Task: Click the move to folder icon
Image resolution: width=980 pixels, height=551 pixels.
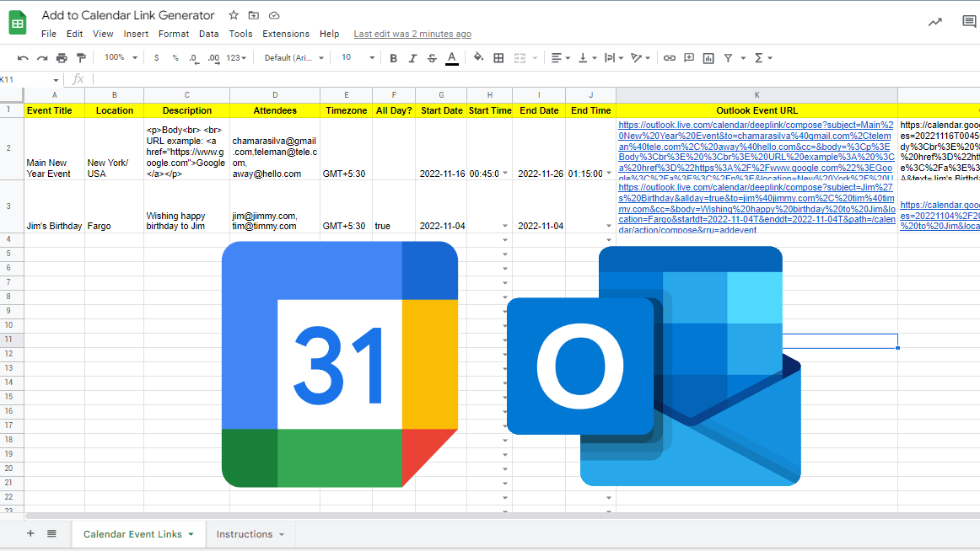Action: click(x=253, y=15)
